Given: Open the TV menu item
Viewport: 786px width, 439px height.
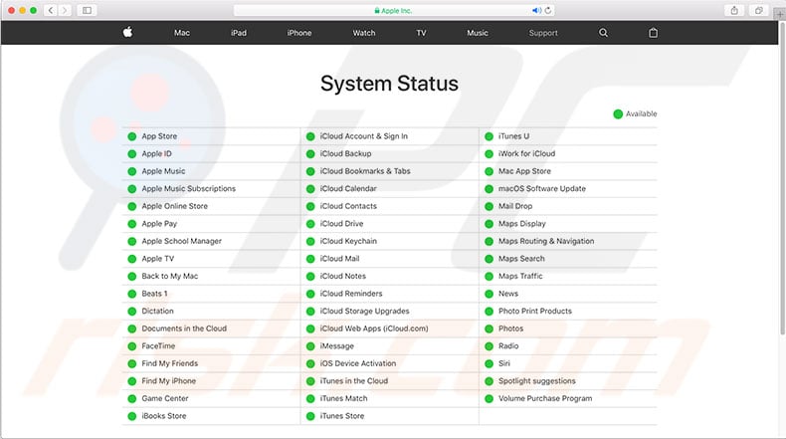Looking at the screenshot, I should [x=421, y=33].
